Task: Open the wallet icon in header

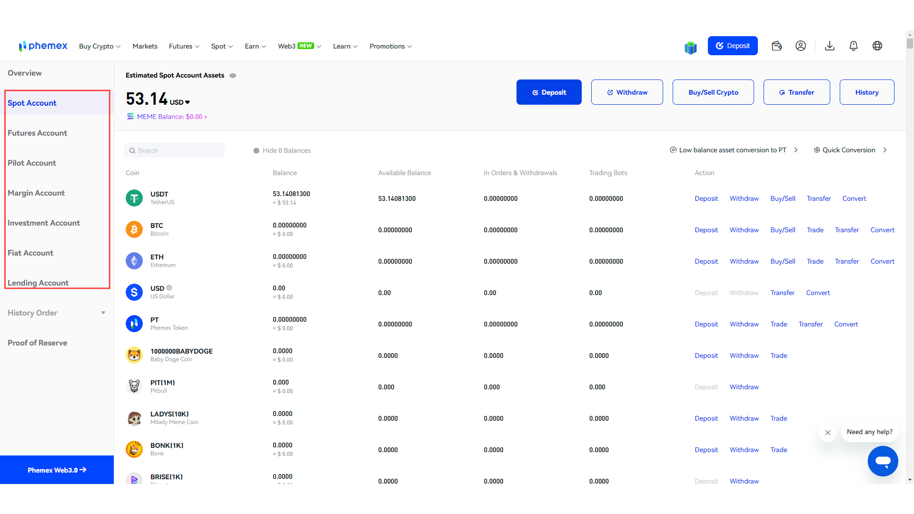Action: (777, 46)
